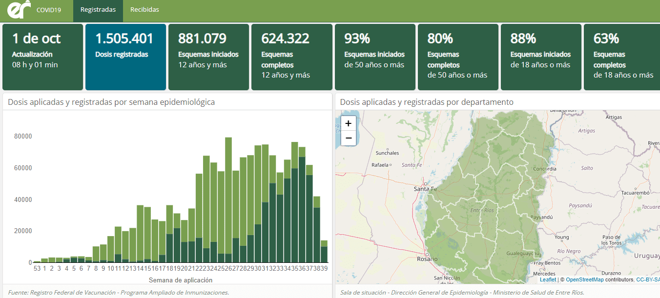This screenshot has height=298, width=660.
Task: Zoom in on the map
Action: click(348, 123)
